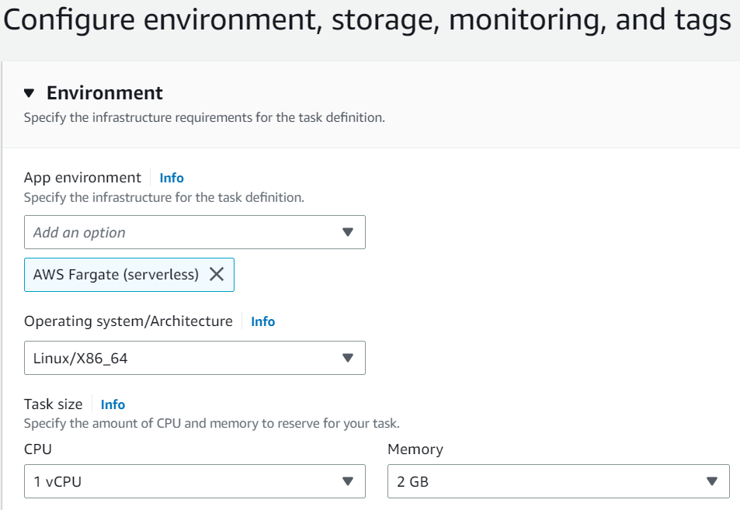The width and height of the screenshot is (740, 510).
Task: Open Info link next to App environment
Action: point(172,178)
